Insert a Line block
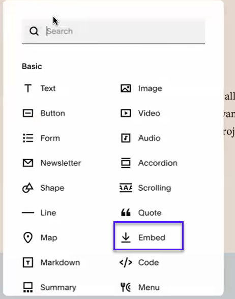Screen dimensions: 235x299 [x=39, y=213]
